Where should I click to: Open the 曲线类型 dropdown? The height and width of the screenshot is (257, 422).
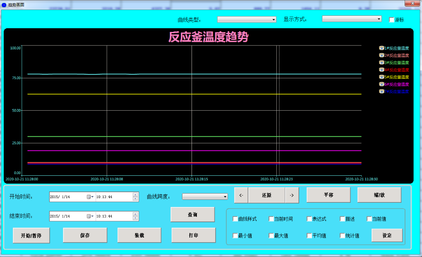tap(247, 19)
